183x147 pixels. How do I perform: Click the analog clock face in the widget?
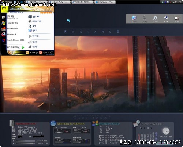click(166, 131)
